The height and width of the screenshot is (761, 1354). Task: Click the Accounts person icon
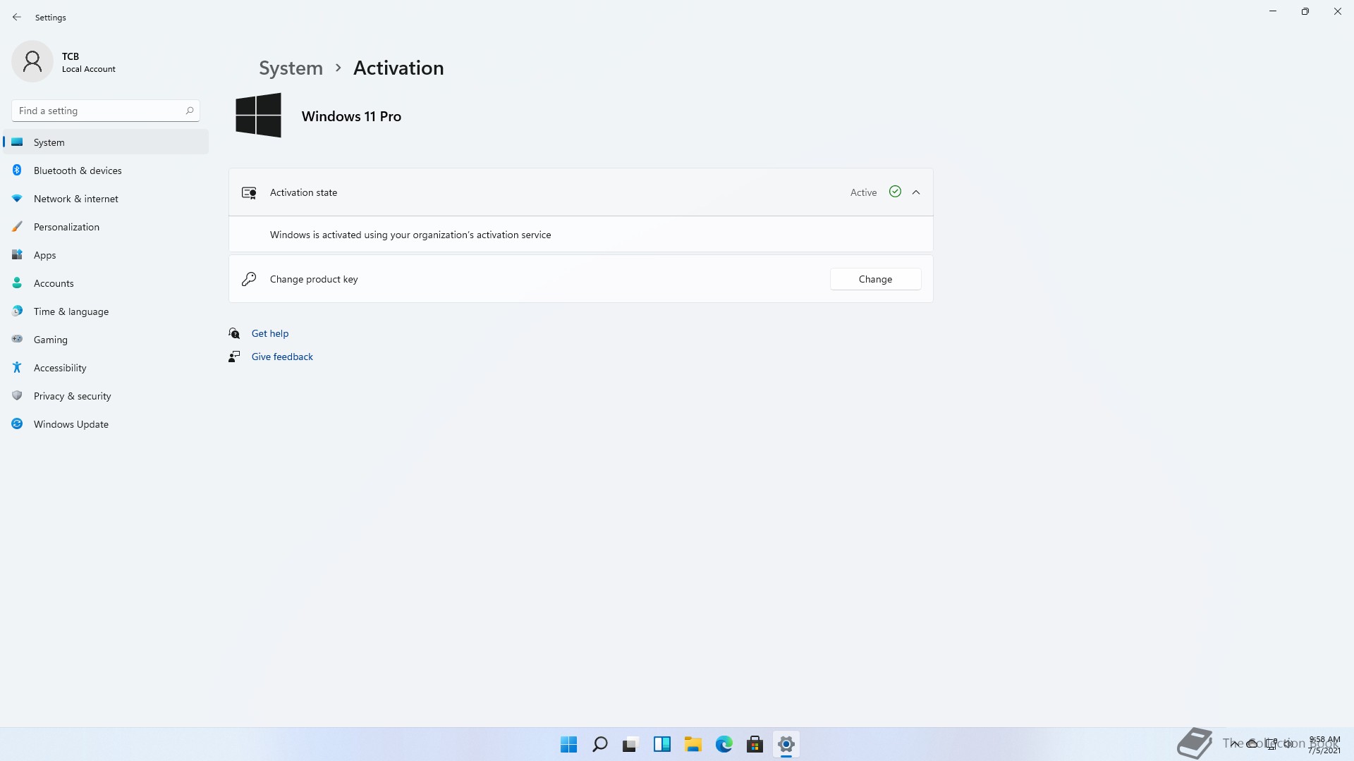17,283
